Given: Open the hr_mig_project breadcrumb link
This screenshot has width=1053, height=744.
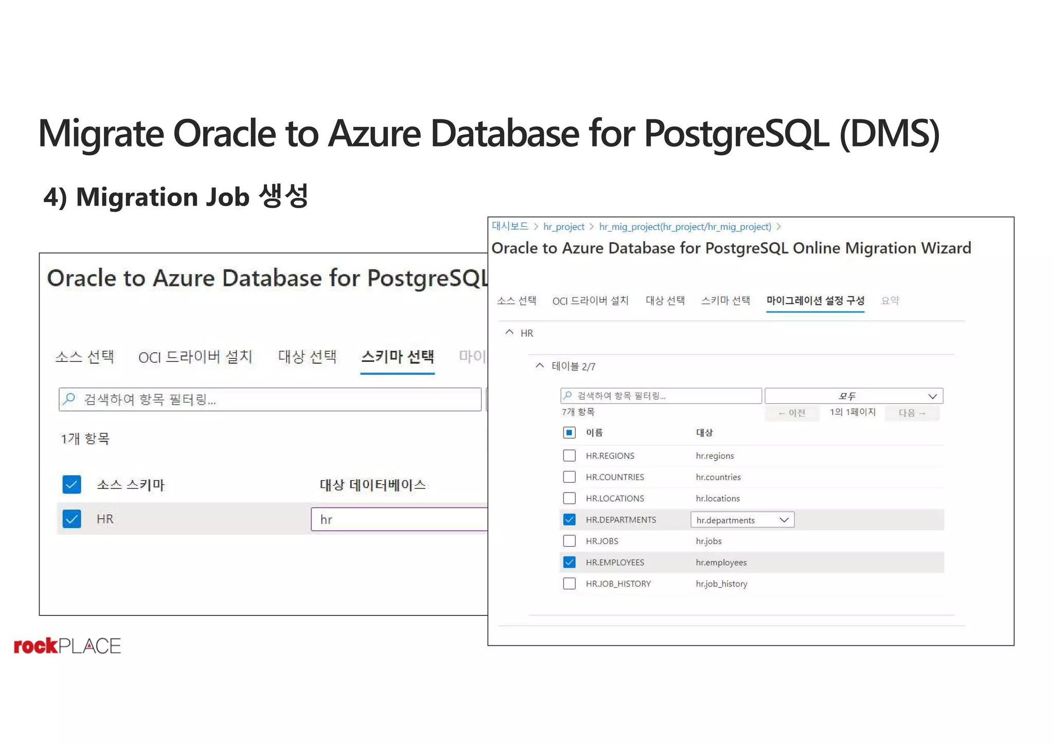Looking at the screenshot, I should click(685, 227).
